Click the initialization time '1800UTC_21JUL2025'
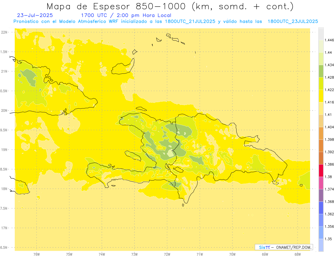The image size is (334, 258). [190, 21]
